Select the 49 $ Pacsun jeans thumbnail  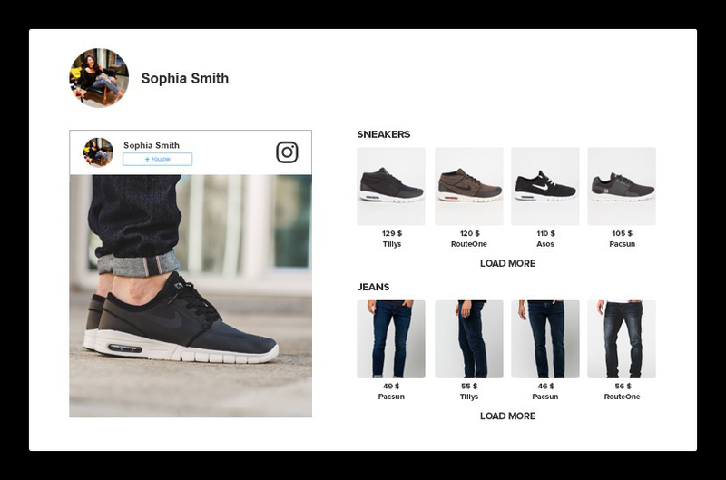pyautogui.click(x=391, y=339)
